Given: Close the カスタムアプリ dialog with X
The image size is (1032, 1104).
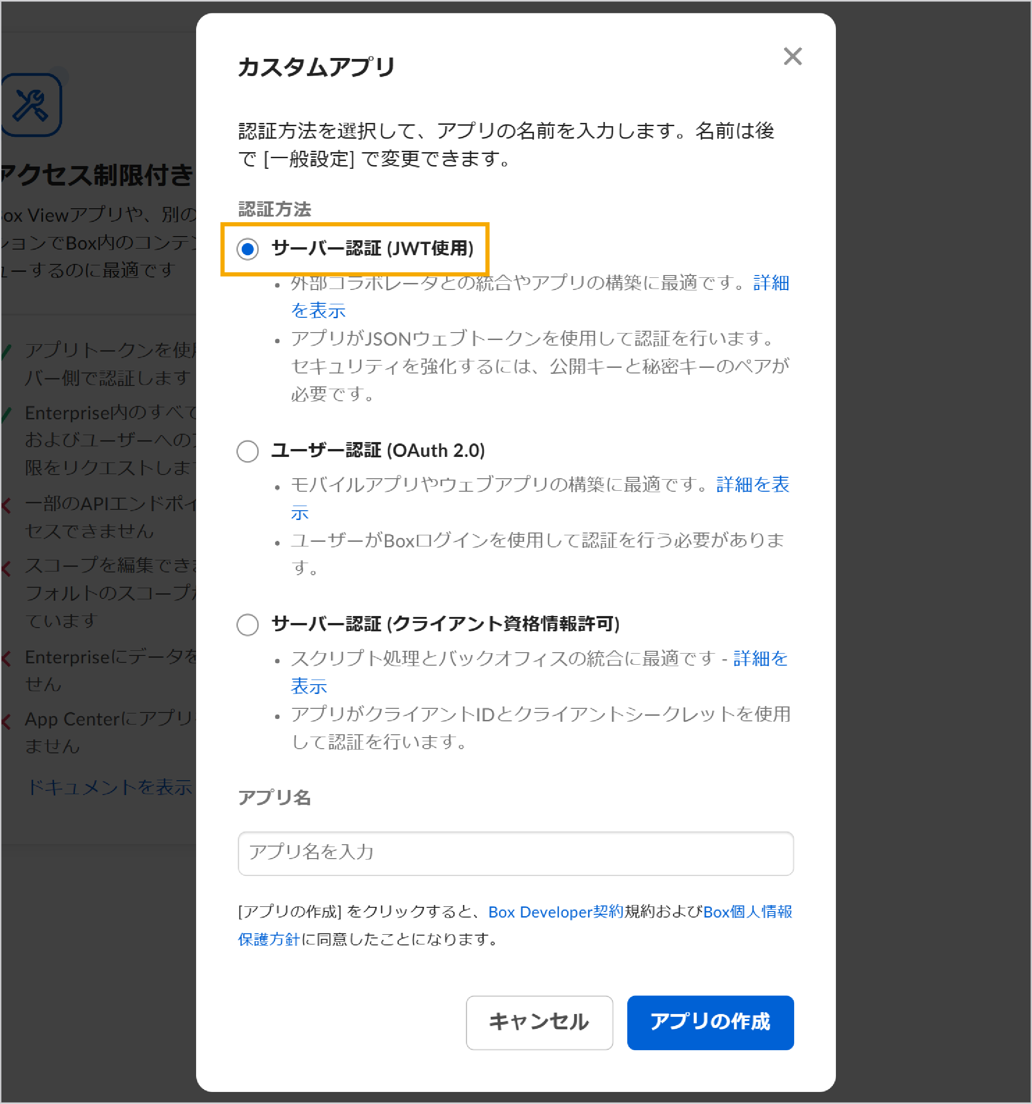Looking at the screenshot, I should pos(792,56).
